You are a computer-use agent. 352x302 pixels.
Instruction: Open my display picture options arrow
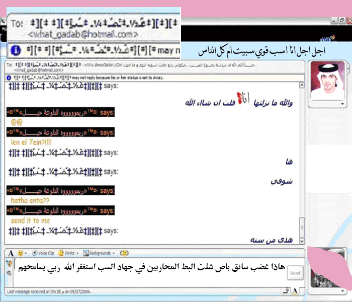point(342,291)
